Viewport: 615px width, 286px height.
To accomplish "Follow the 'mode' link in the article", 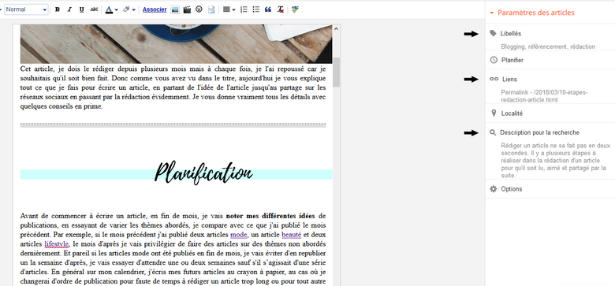I will [238, 235].
